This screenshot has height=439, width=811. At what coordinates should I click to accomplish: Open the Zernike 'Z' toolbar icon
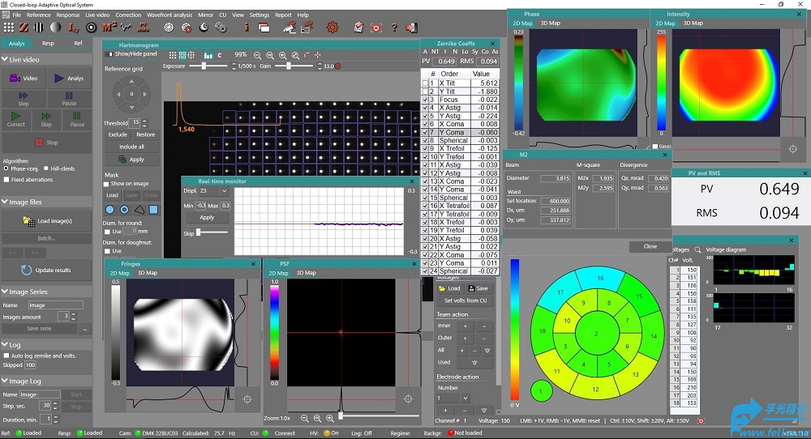coord(24,28)
